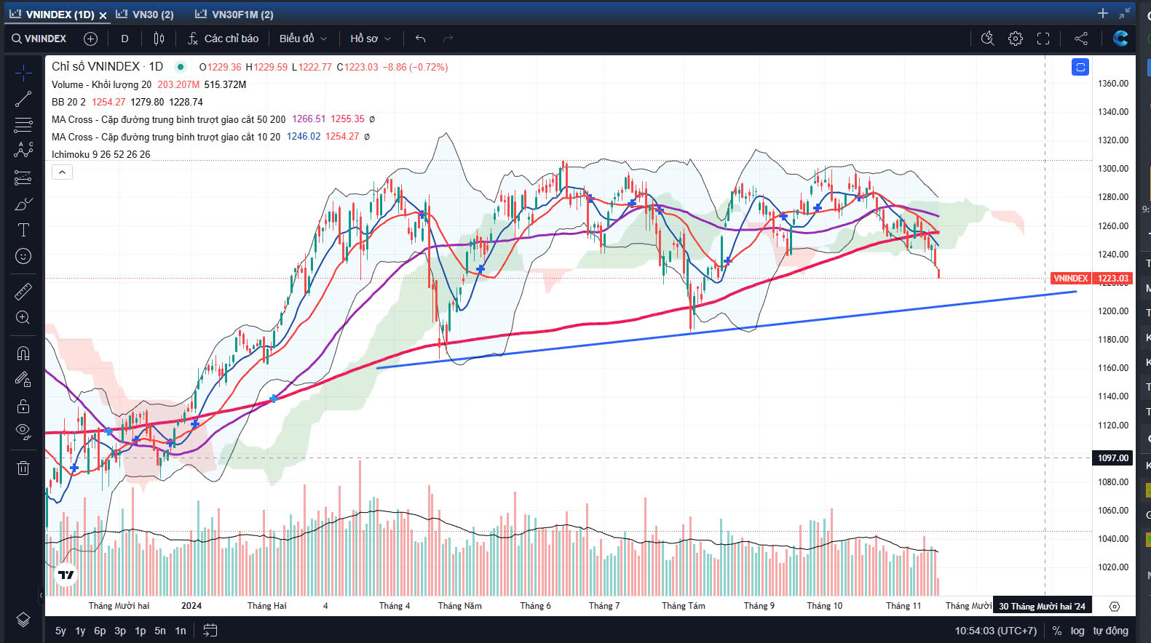Image resolution: width=1151 pixels, height=643 pixels.
Task: Share the chart via the share icon
Action: 1081,39
